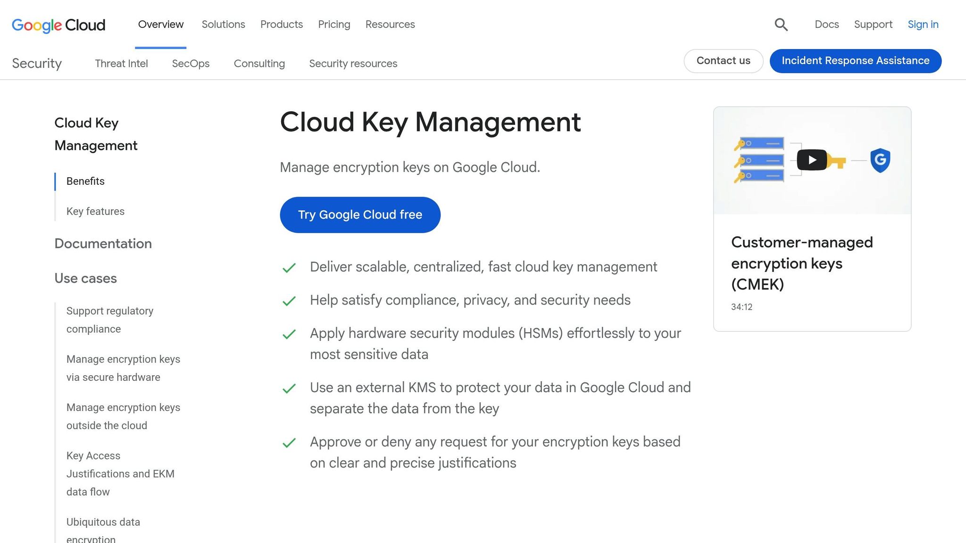Click Customer-managed encryption keys (CMEK) title
966x543 pixels.
tap(802, 263)
